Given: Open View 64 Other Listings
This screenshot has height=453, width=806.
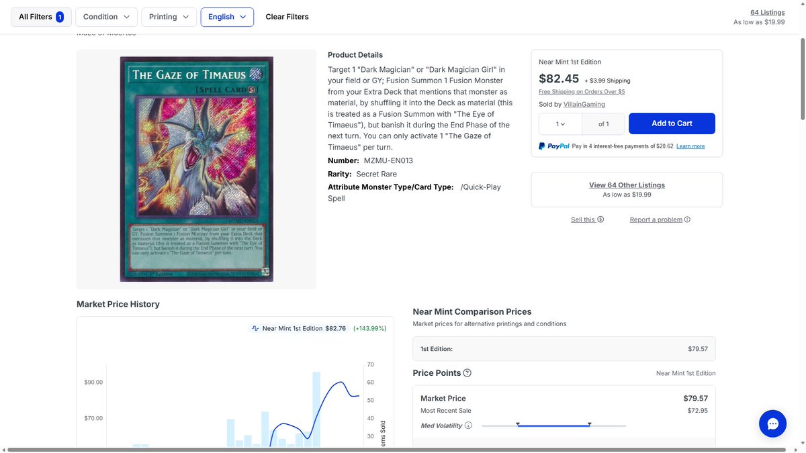Looking at the screenshot, I should (627, 189).
